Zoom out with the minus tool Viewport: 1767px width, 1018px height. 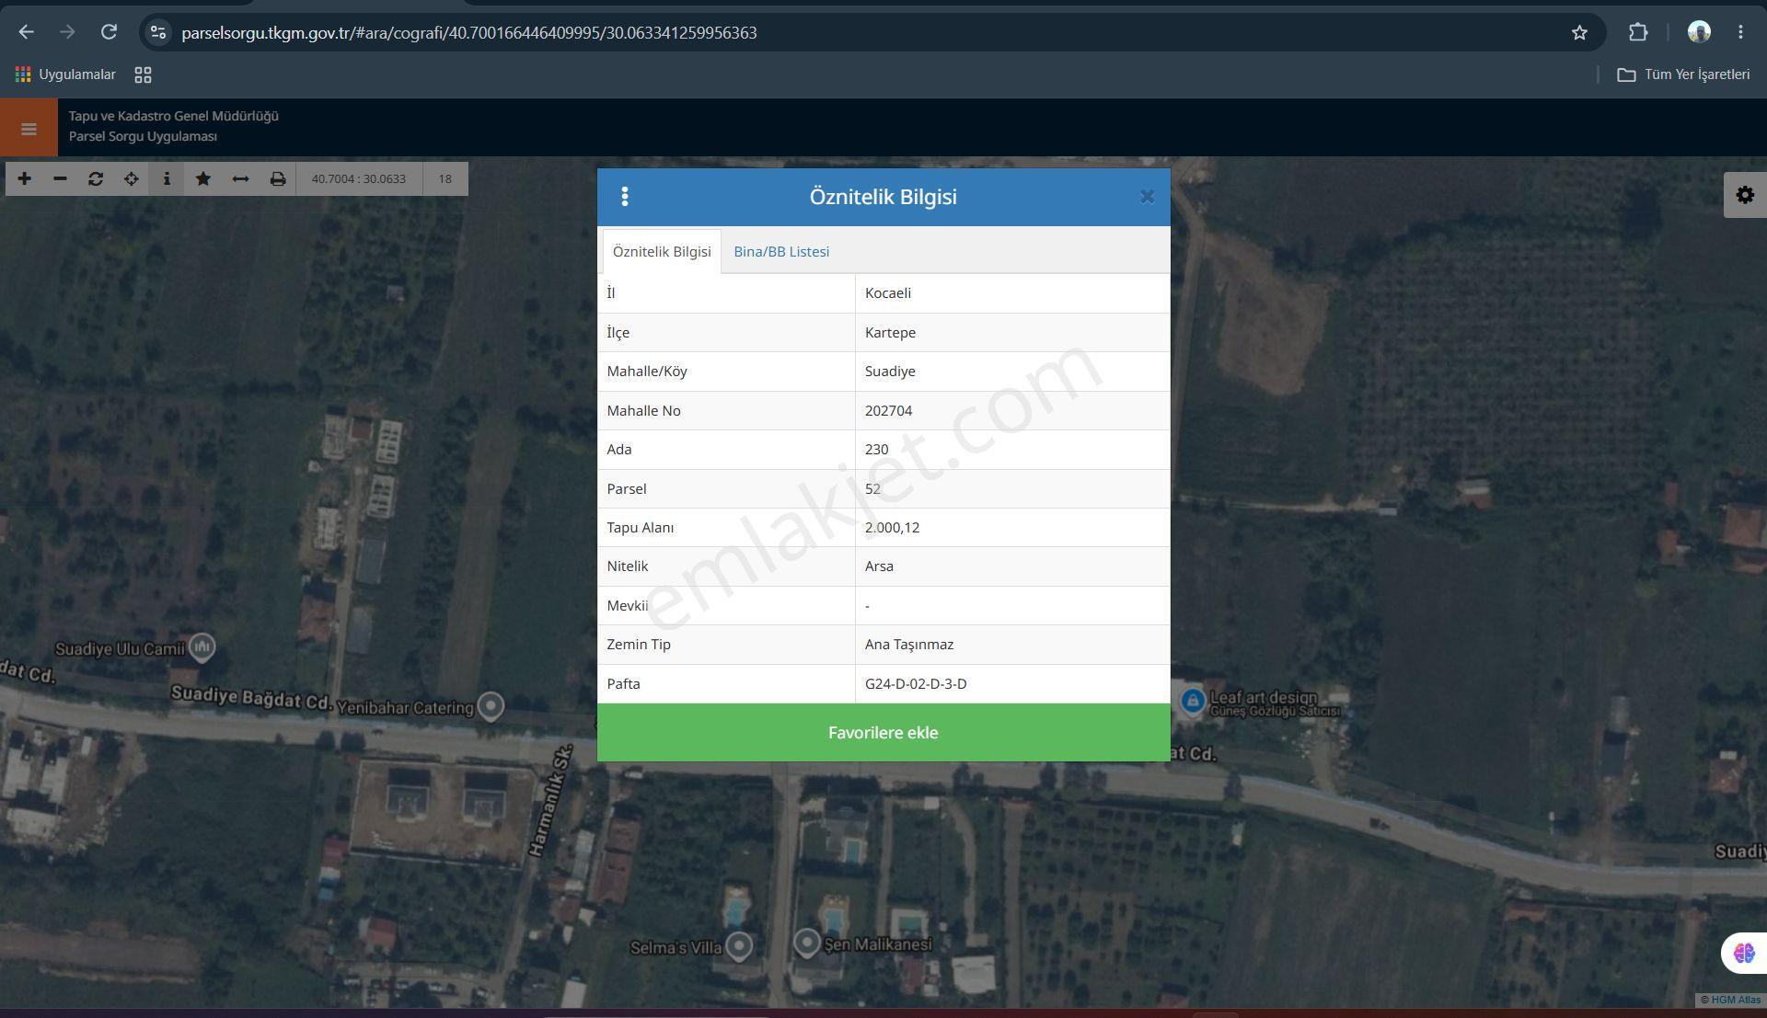(x=60, y=178)
